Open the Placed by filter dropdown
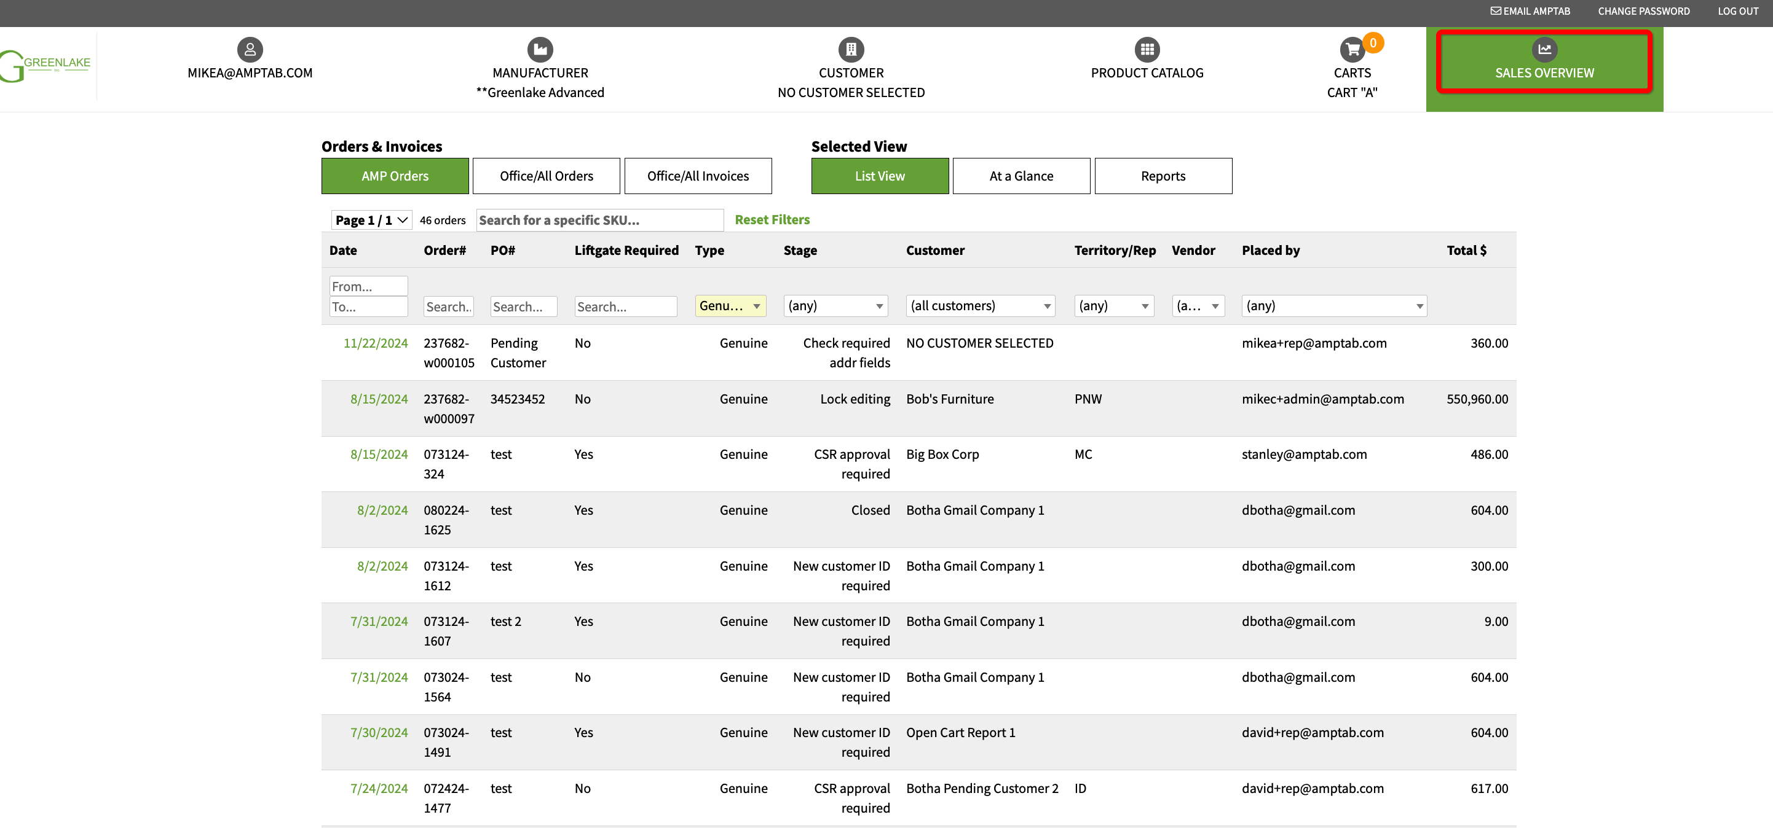 1333,306
